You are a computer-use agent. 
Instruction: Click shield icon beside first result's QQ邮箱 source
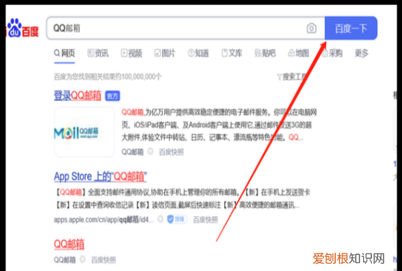coord(151,152)
